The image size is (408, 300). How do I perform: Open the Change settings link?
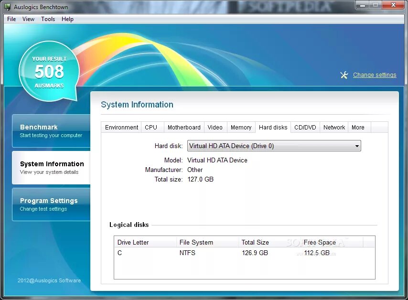[375, 75]
